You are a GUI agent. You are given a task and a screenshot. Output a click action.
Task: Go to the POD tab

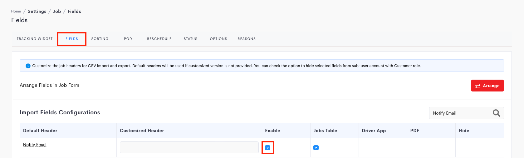pos(128,39)
